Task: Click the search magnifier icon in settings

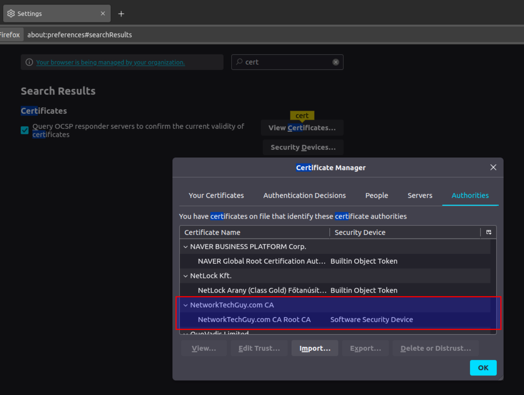Action: coord(239,62)
